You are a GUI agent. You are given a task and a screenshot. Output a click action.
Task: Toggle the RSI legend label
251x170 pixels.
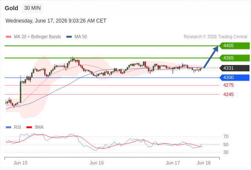17,127
